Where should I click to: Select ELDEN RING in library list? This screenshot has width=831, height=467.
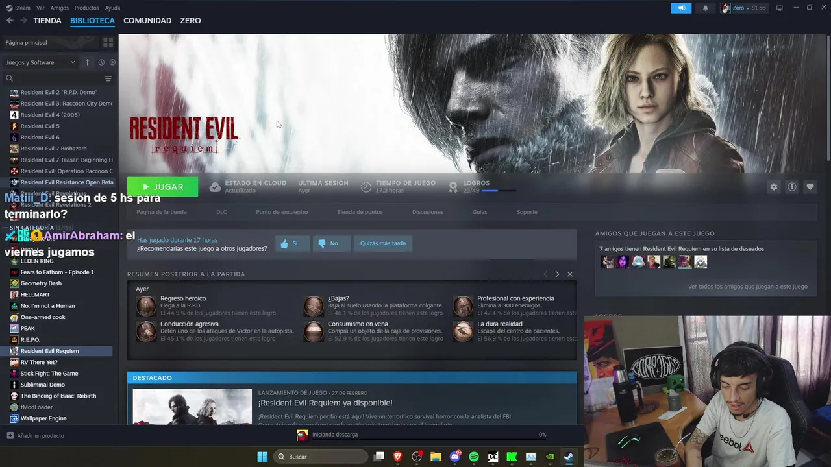(37, 261)
